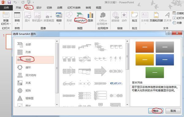Click the 表格 table icon

[17, 15]
